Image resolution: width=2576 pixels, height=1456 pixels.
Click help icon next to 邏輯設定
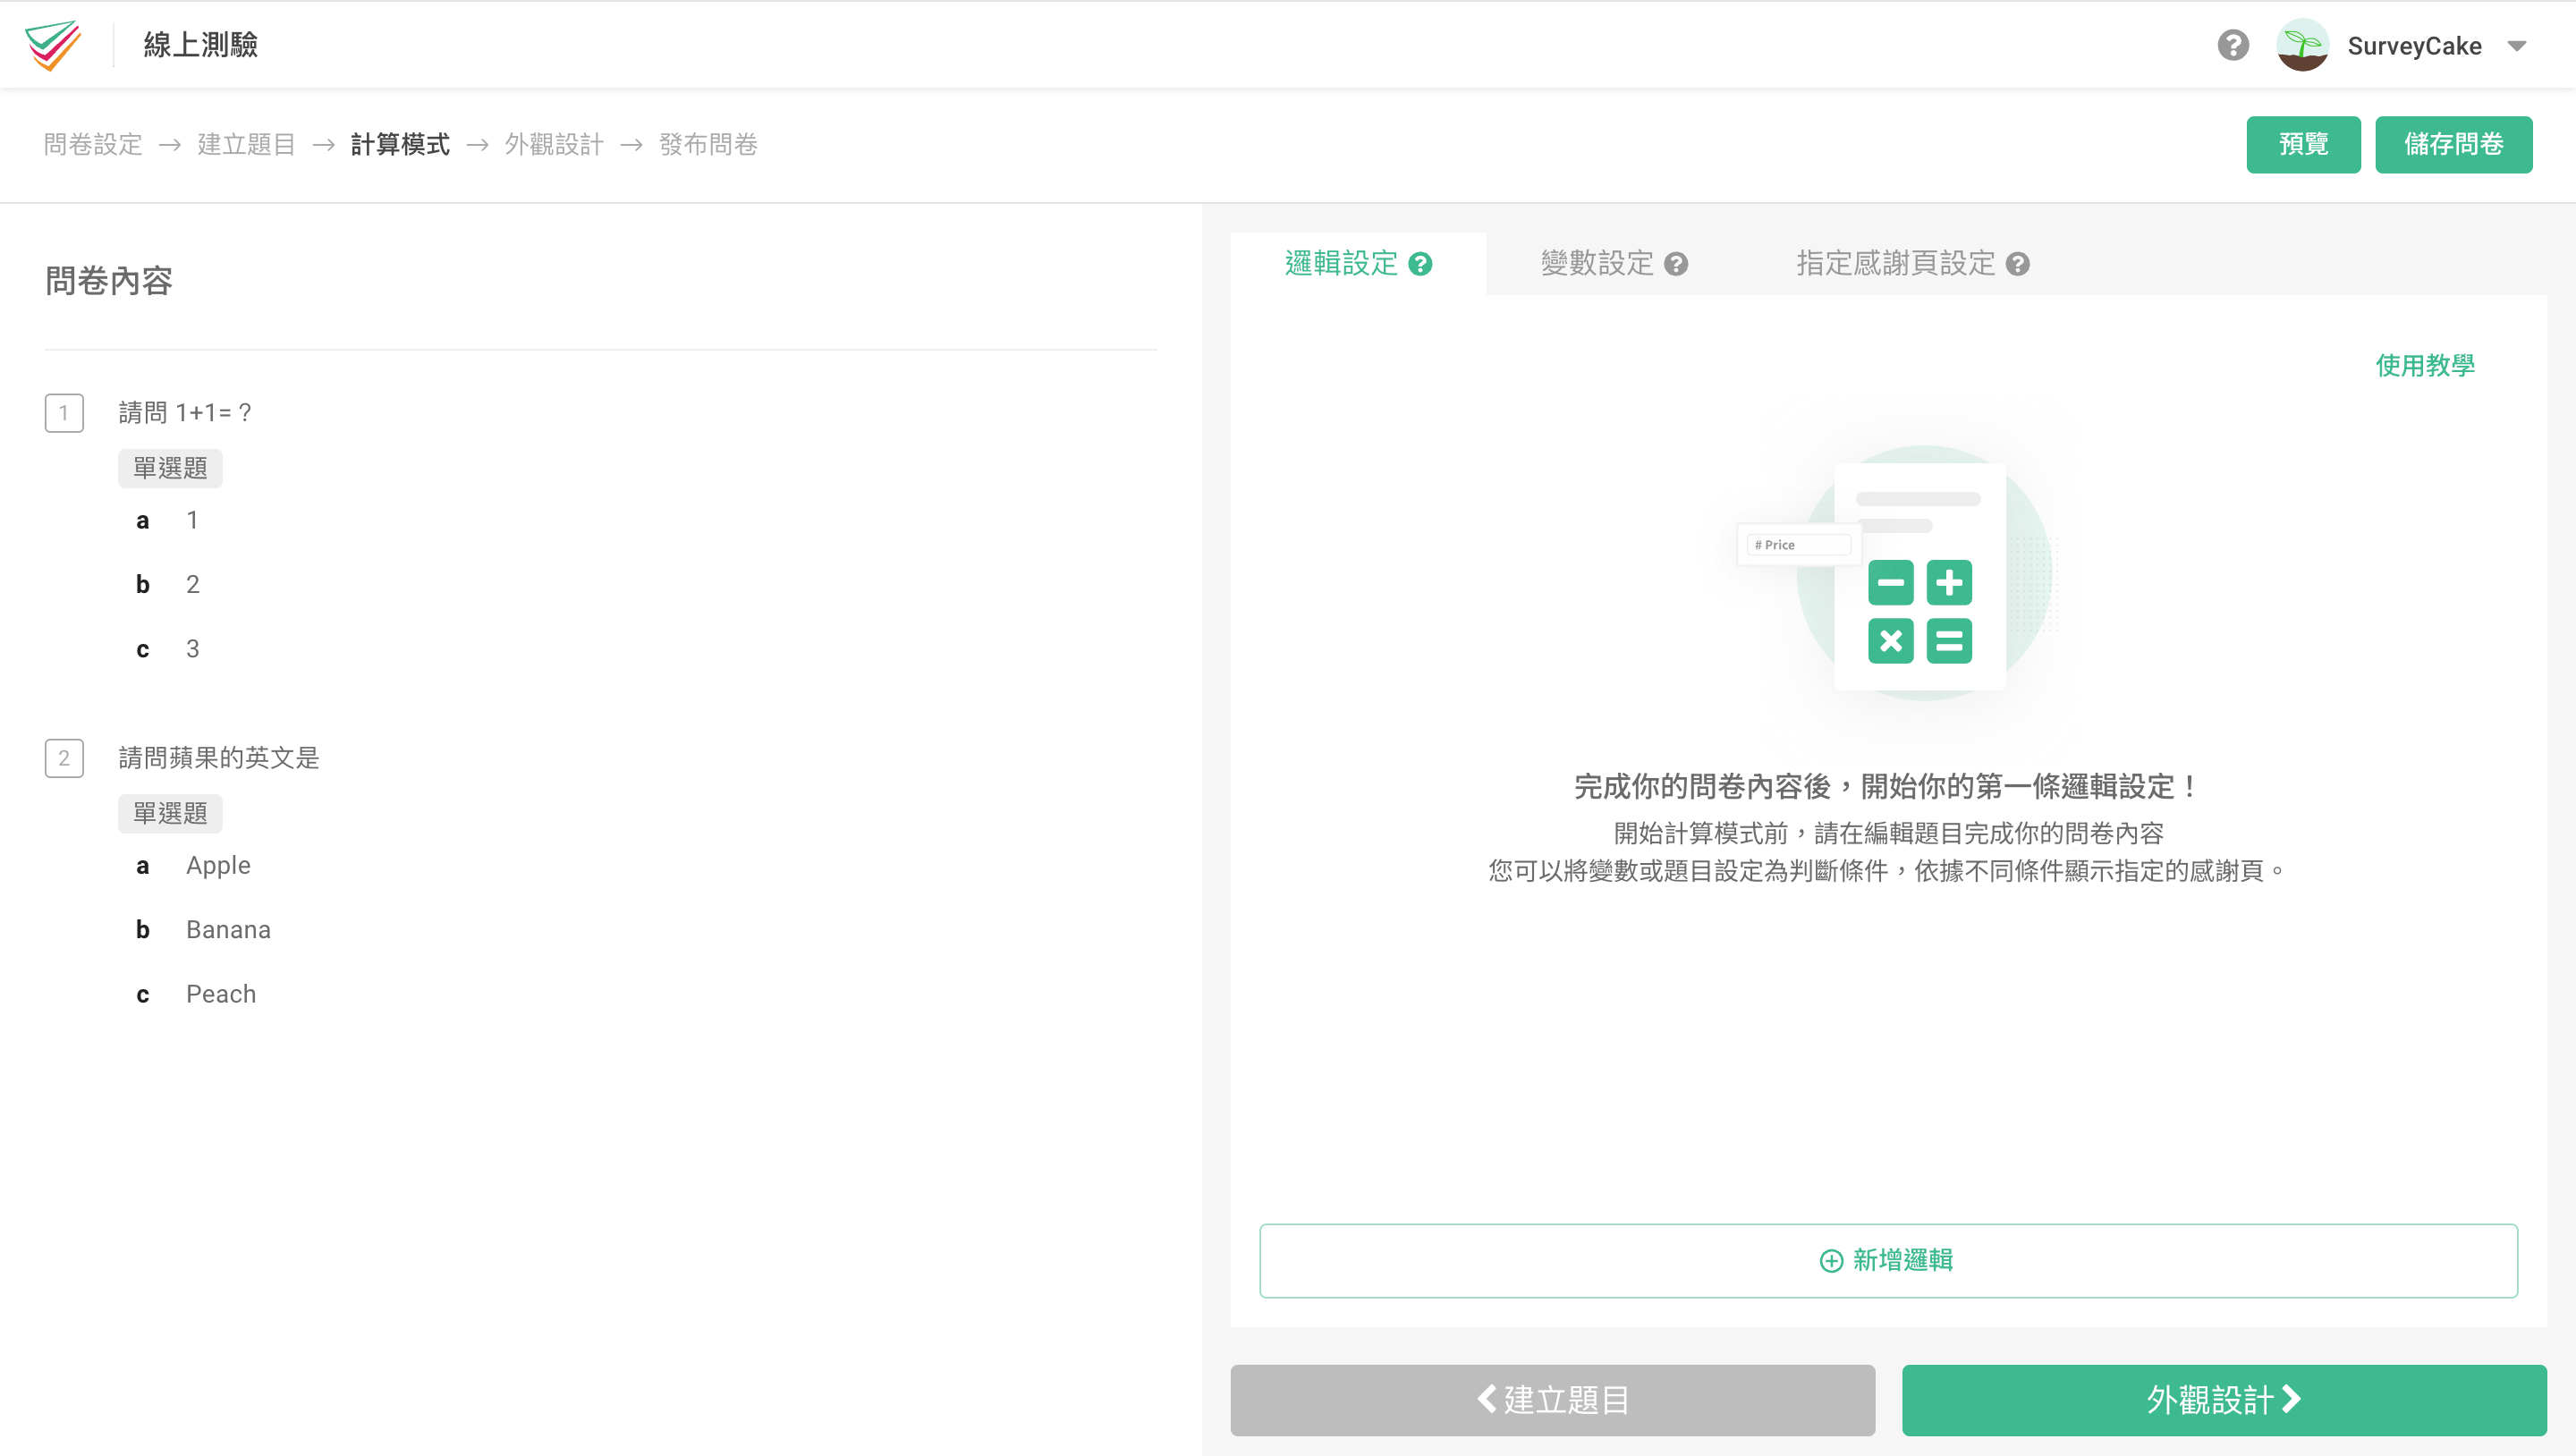(1420, 264)
